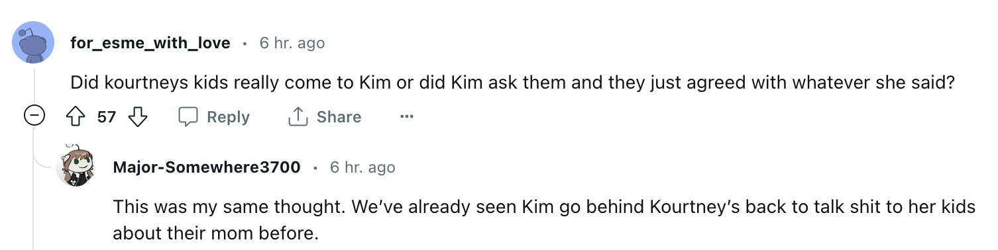Open for_esme_with_love's Snoo avatar
The image size is (998, 250).
tap(33, 43)
